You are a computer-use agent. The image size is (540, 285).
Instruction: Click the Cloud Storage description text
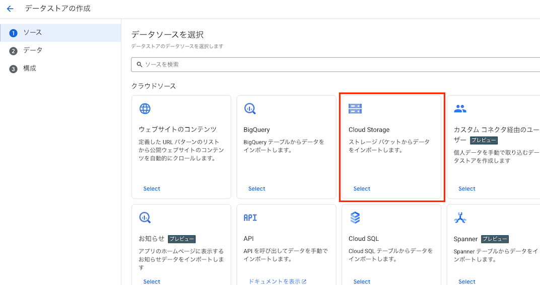(x=389, y=146)
